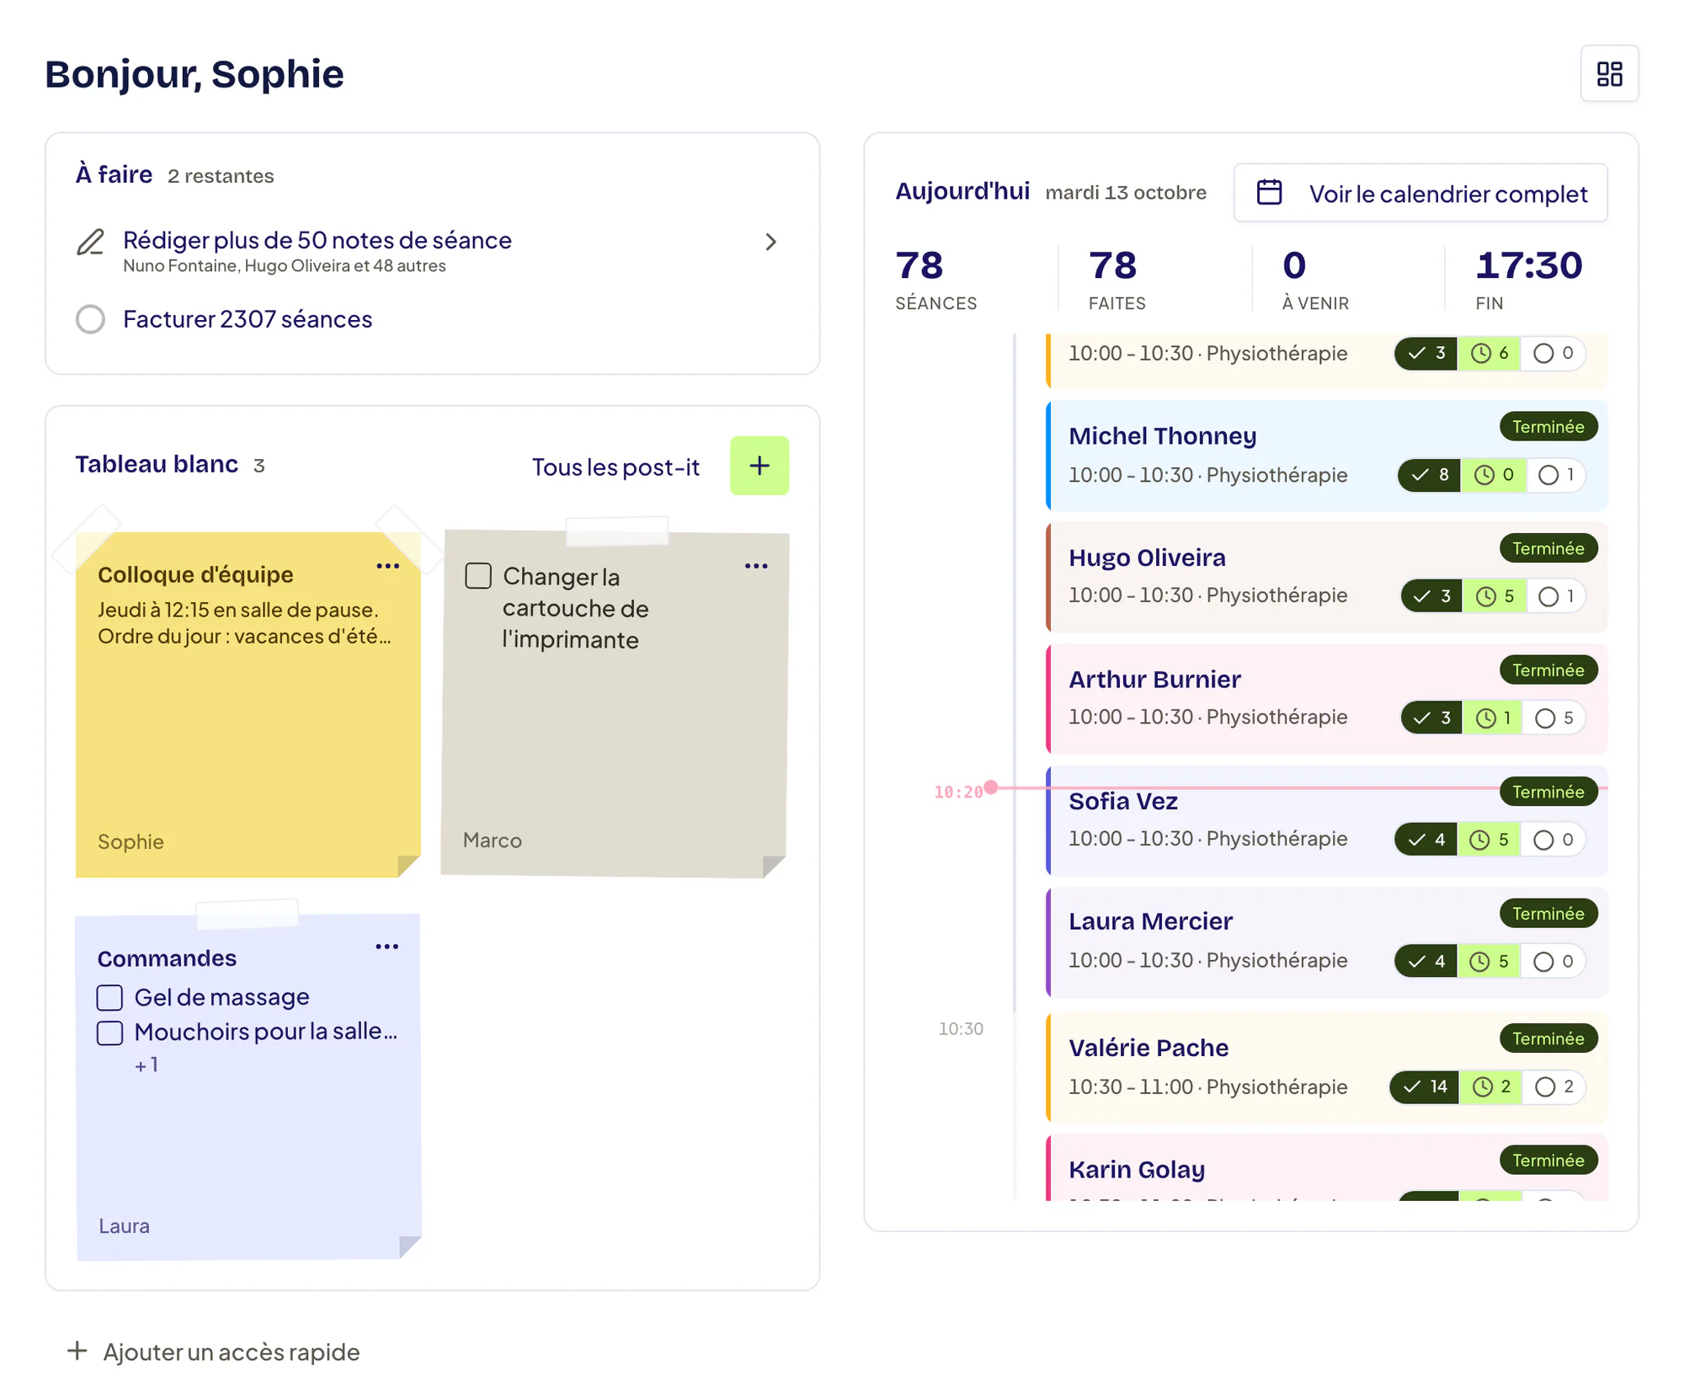Click the calendar icon in calendar button

tap(1269, 192)
